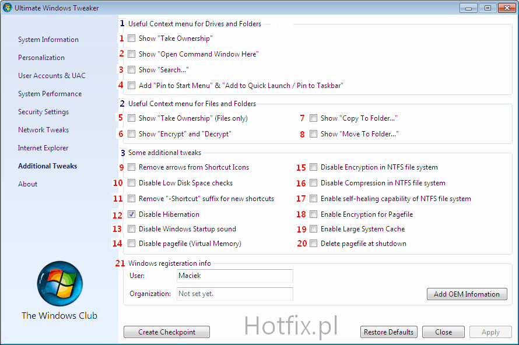Go to User Accounts & UAC
This screenshot has width=519, height=345.
pos(51,76)
